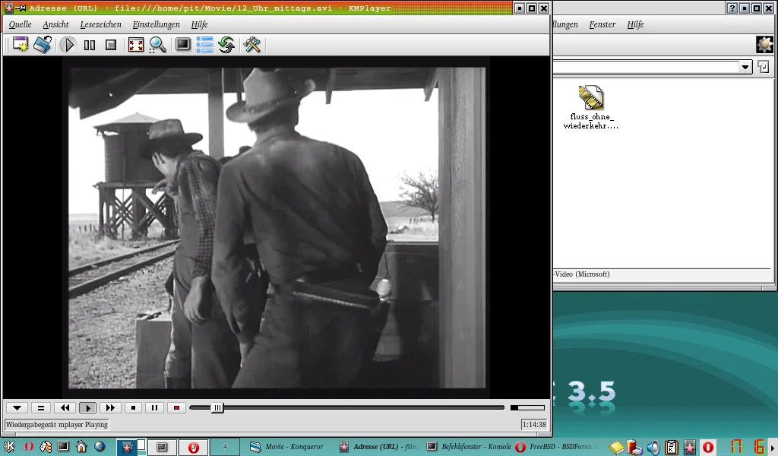Click the green refresh arrows icon
Viewport: 778px width, 456px height.
point(226,45)
